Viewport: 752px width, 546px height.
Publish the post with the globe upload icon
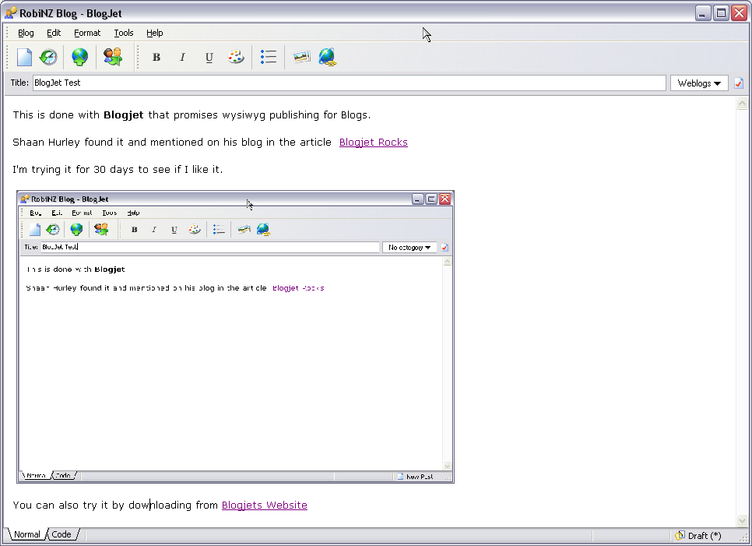(79, 57)
